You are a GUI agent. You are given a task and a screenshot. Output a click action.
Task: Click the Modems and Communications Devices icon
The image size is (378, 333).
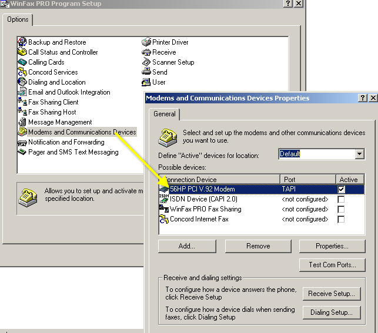pyautogui.click(x=22, y=132)
